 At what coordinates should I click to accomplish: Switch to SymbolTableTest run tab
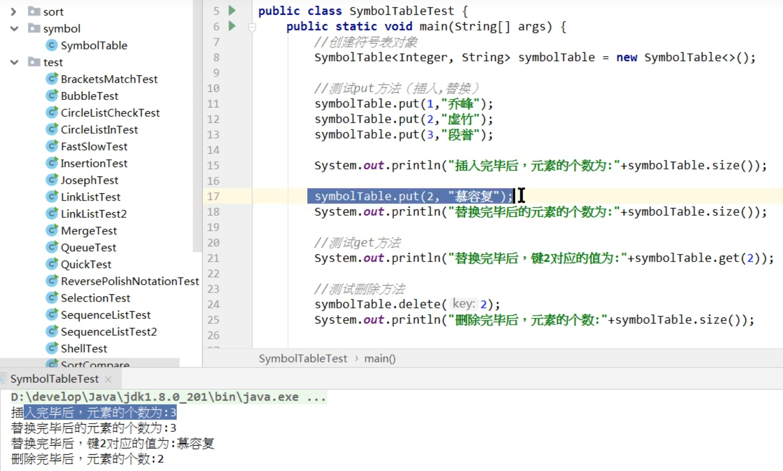[x=54, y=379]
